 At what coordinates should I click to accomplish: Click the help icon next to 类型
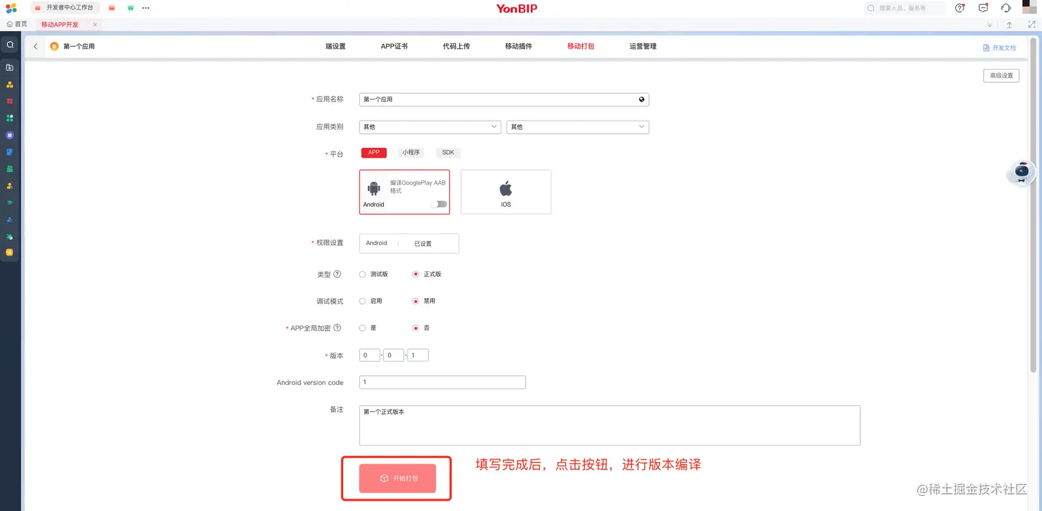[337, 274]
